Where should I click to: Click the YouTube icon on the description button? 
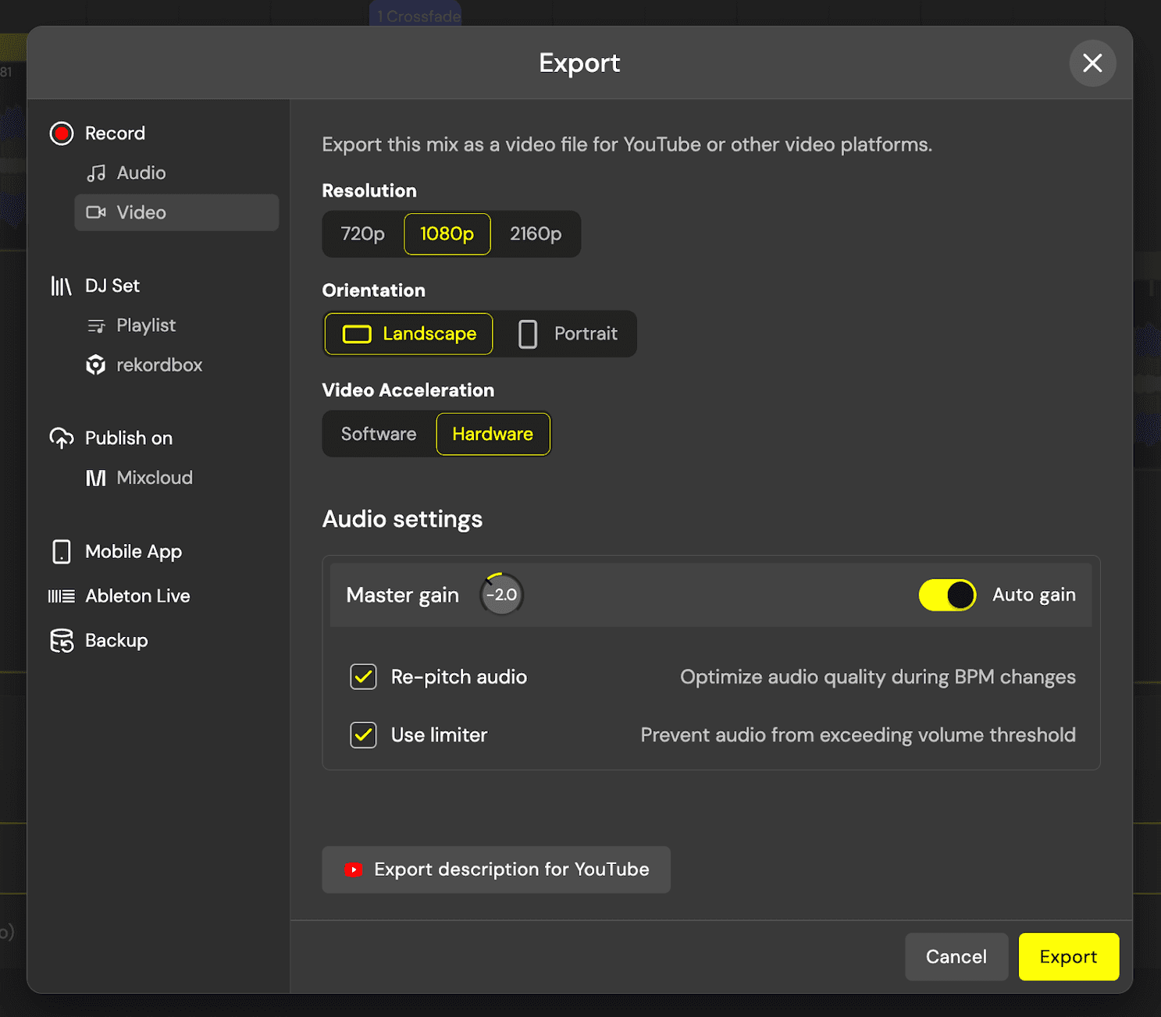[x=354, y=869]
